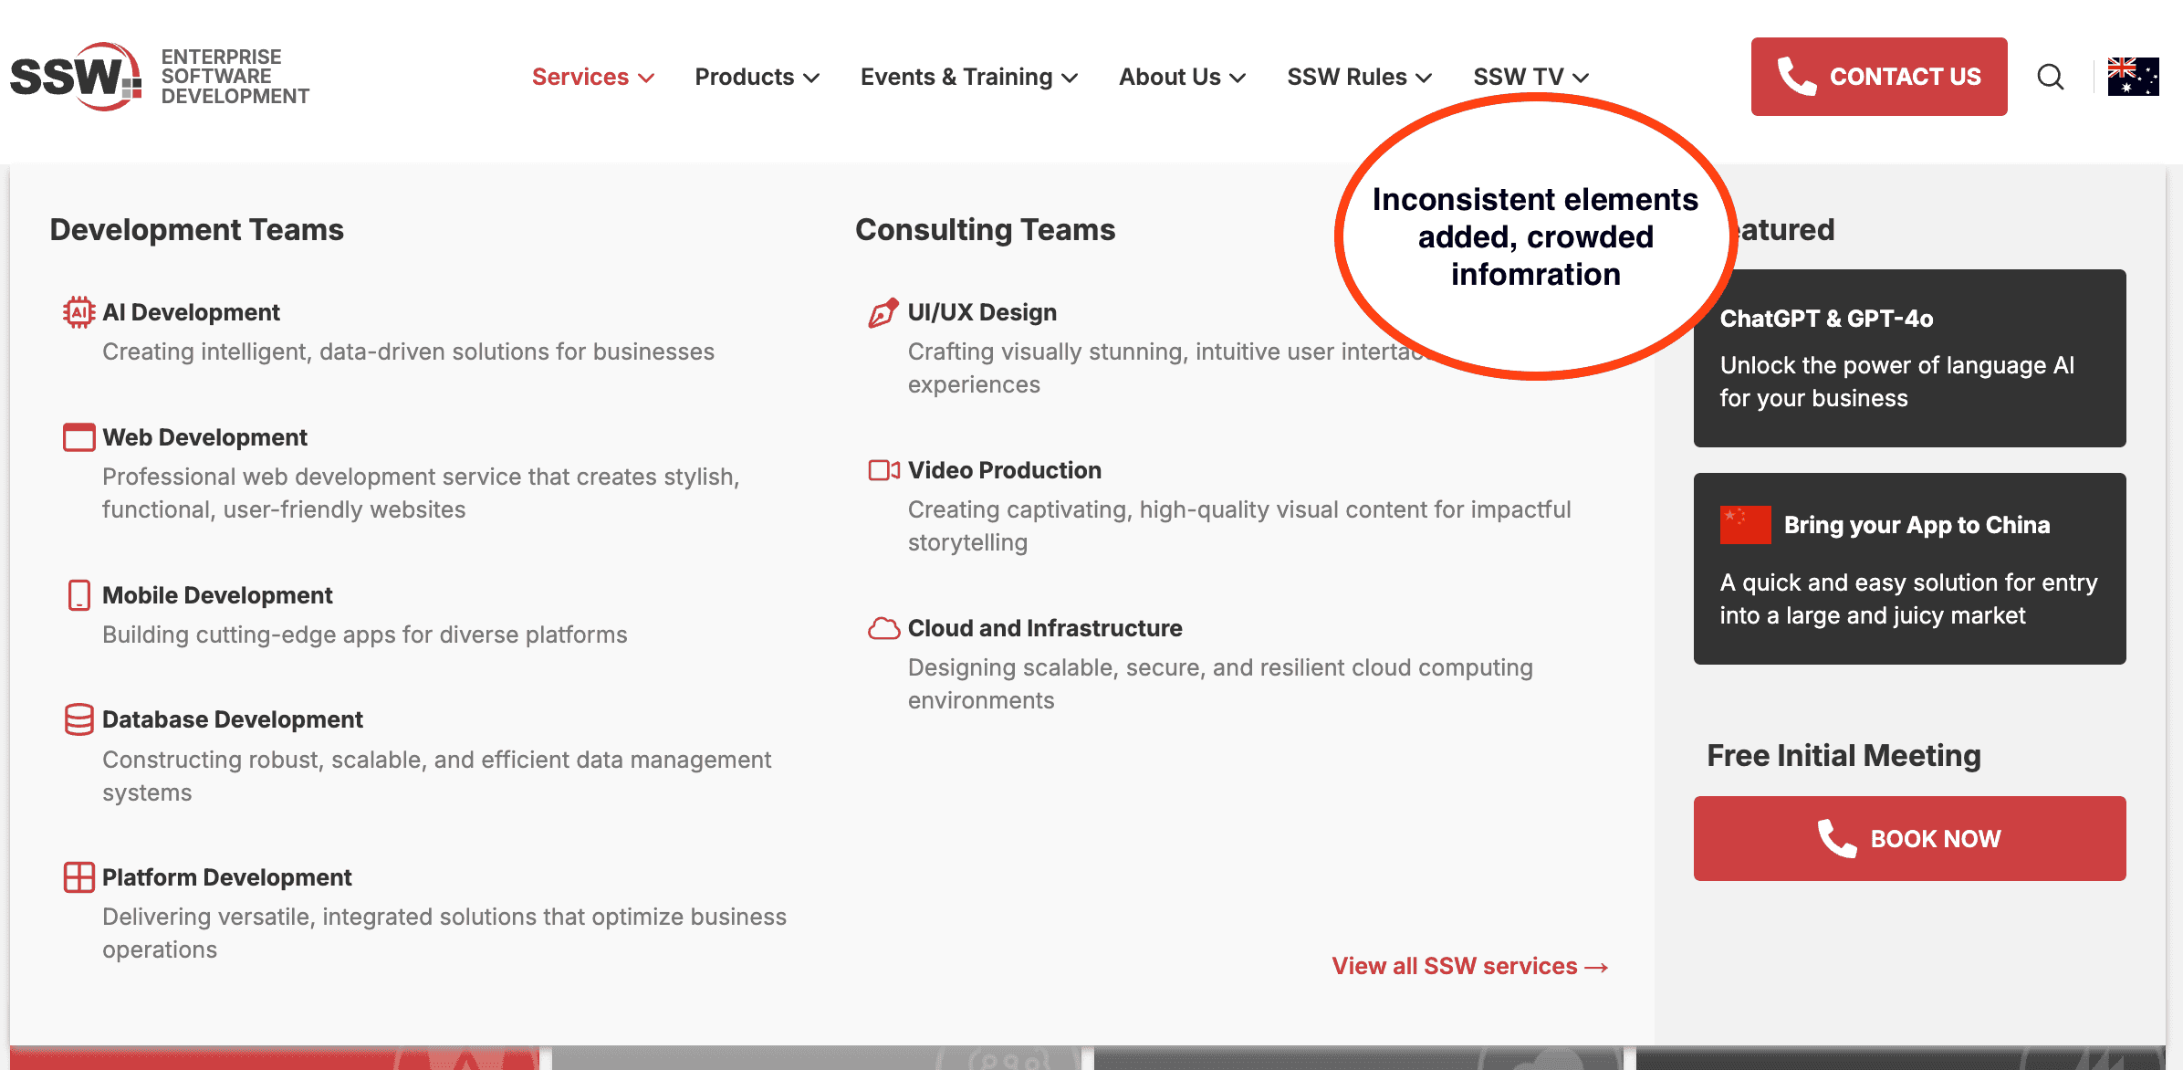This screenshot has width=2183, height=1070.
Task: Click the Australian flag region selector
Action: 2133,77
